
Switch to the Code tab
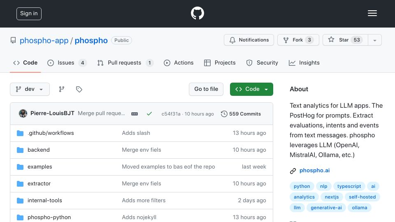point(25,62)
